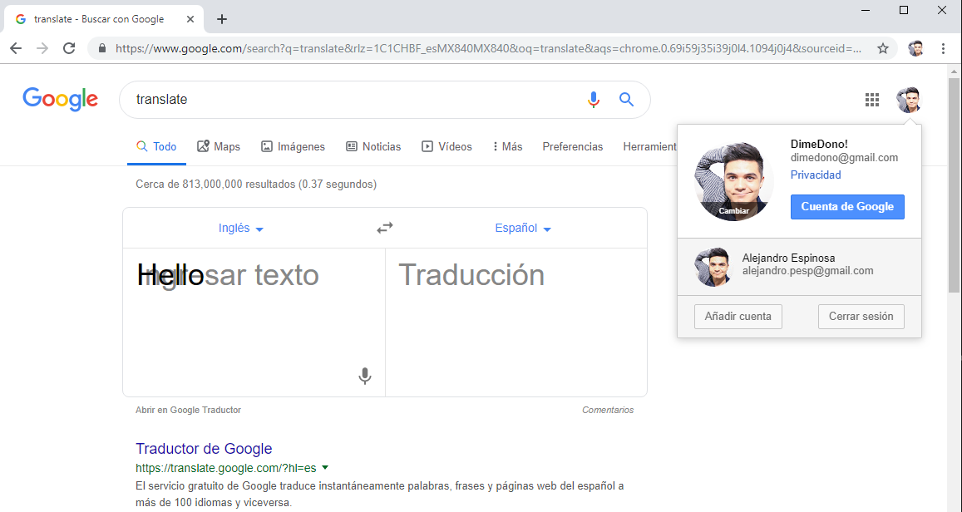962x512 pixels.
Task: Open the Google apps grid icon
Action: [872, 99]
